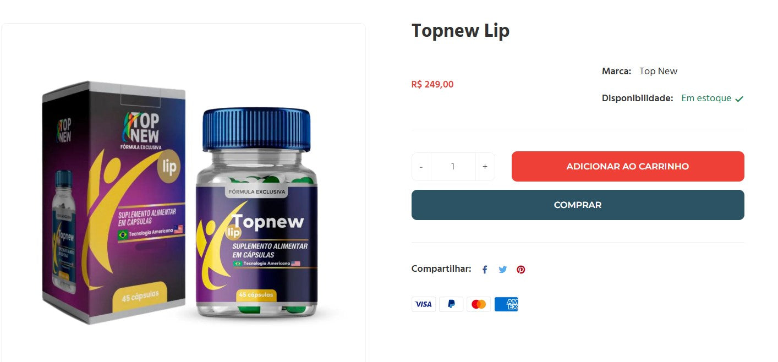Share the product on Twitter
Screen dimensions: 778x362
(x=502, y=270)
